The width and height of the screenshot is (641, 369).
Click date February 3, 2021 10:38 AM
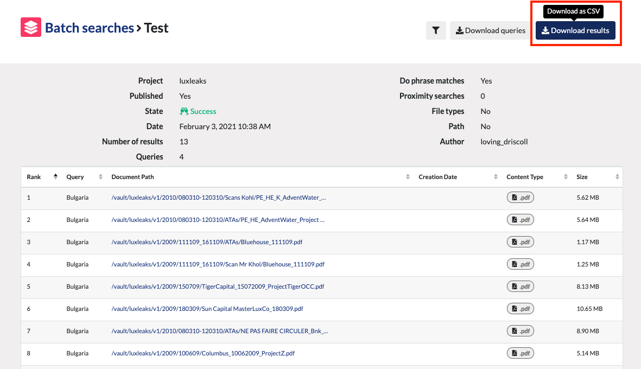[225, 126]
